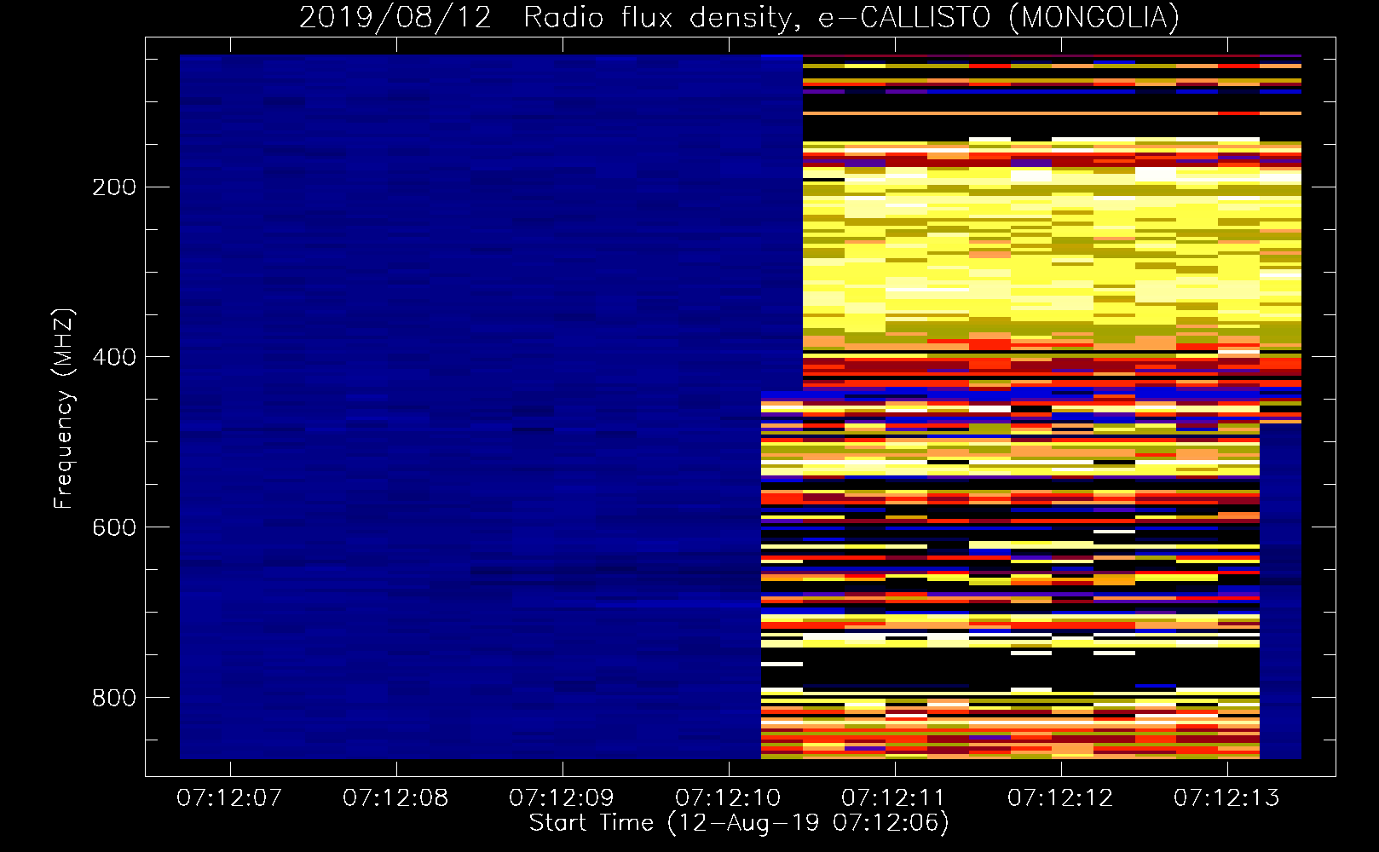Viewport: 1379px width, 852px height.
Task: Click the 07:12:10 time tick label
Action: (728, 798)
